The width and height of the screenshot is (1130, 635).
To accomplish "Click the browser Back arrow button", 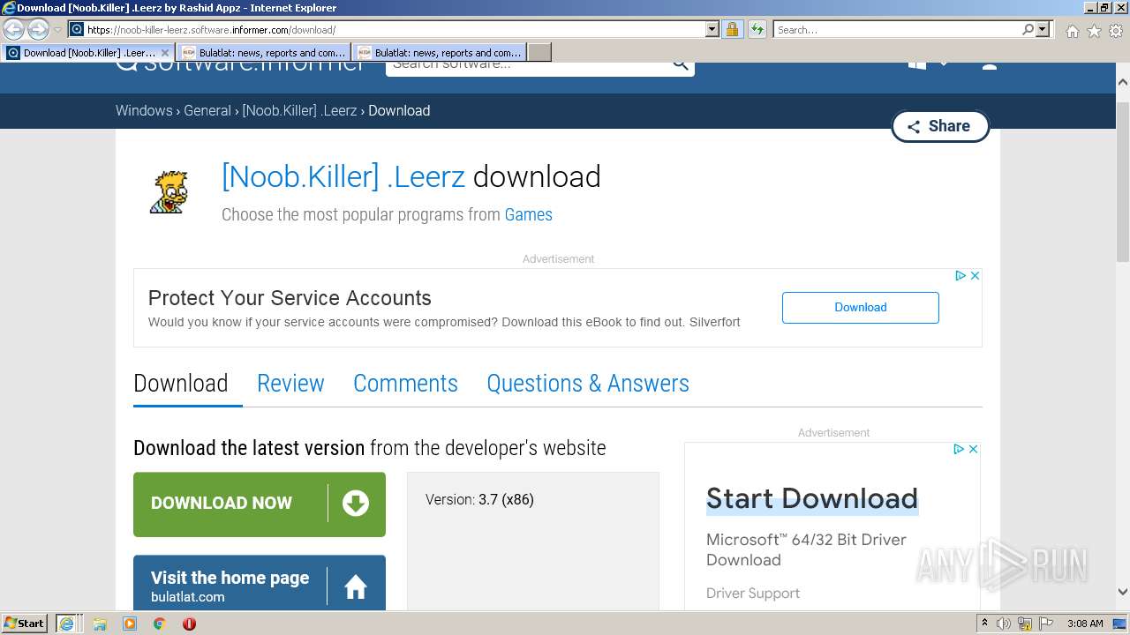I will 14,29.
